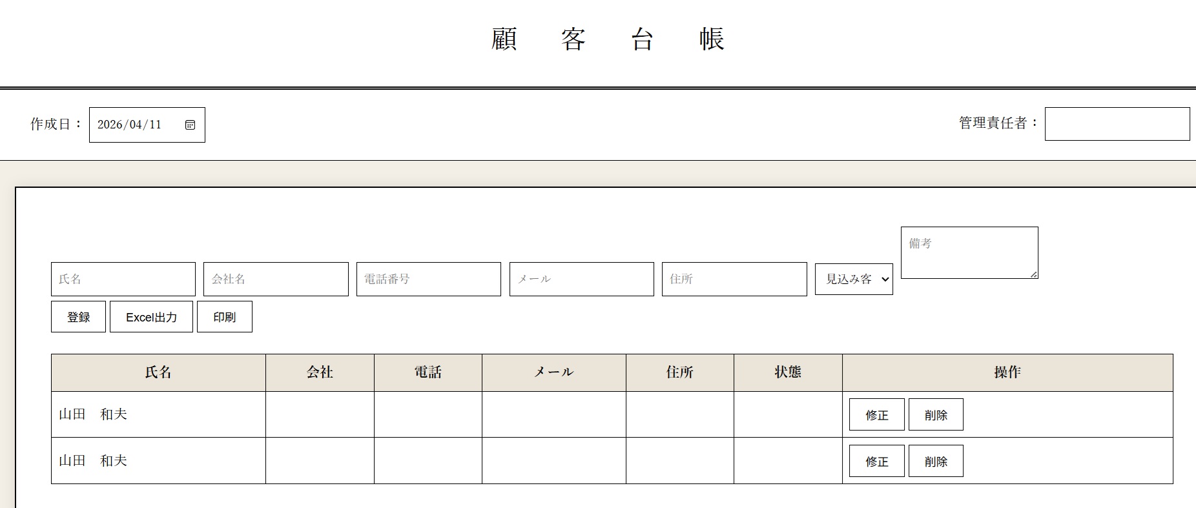Viewport: 1196px width, 508px height.
Task: Select the 電話番号 input field
Action: pyautogui.click(x=428, y=279)
